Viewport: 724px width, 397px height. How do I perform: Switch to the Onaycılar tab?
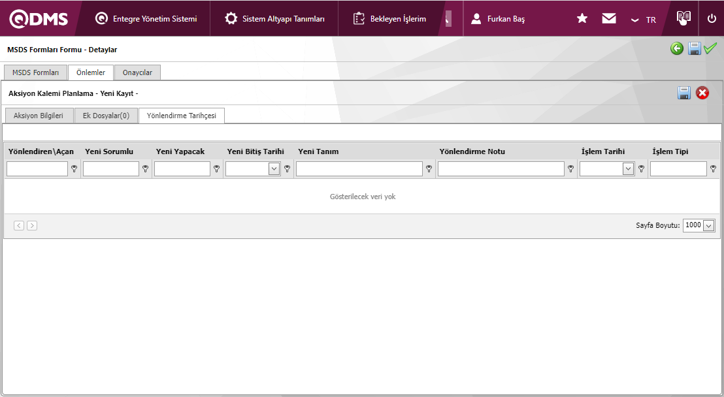tap(137, 72)
